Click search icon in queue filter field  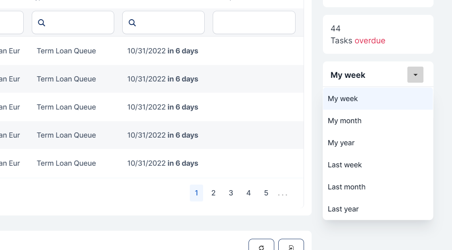[x=41, y=23]
